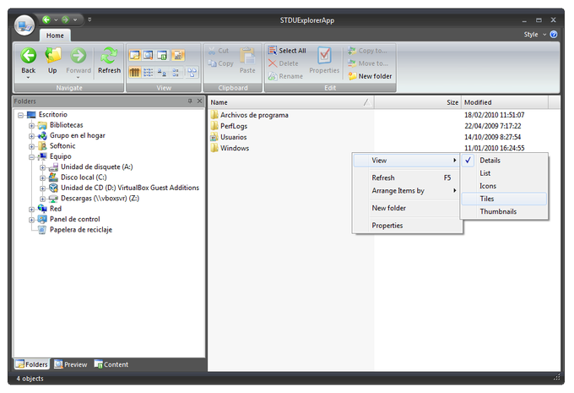Click the Usuarios folder icon

(x=214, y=137)
